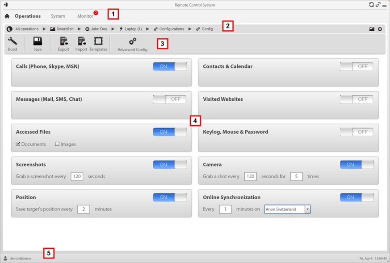
Task: Click the Build wrench icon
Action: pyautogui.click(x=13, y=42)
